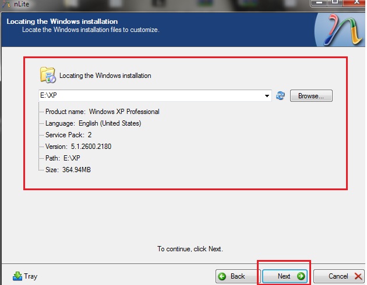Screen dimensions: 367x285
Task: Cancel the nLite wizard
Action: (338, 276)
